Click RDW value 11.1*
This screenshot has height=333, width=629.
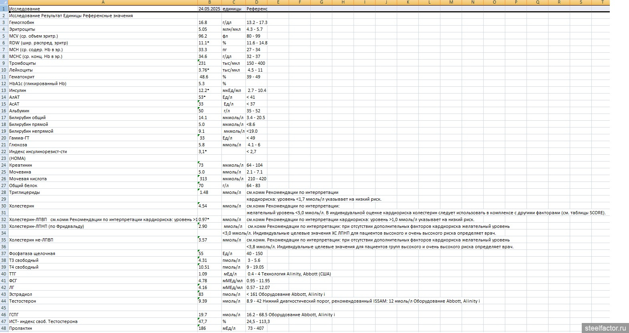point(209,43)
